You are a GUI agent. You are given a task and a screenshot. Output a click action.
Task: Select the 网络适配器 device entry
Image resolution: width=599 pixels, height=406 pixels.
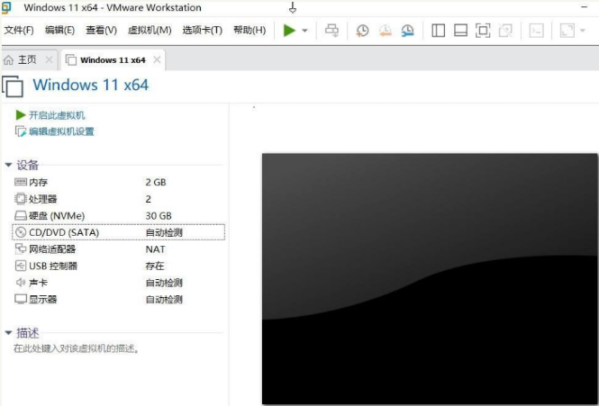52,249
